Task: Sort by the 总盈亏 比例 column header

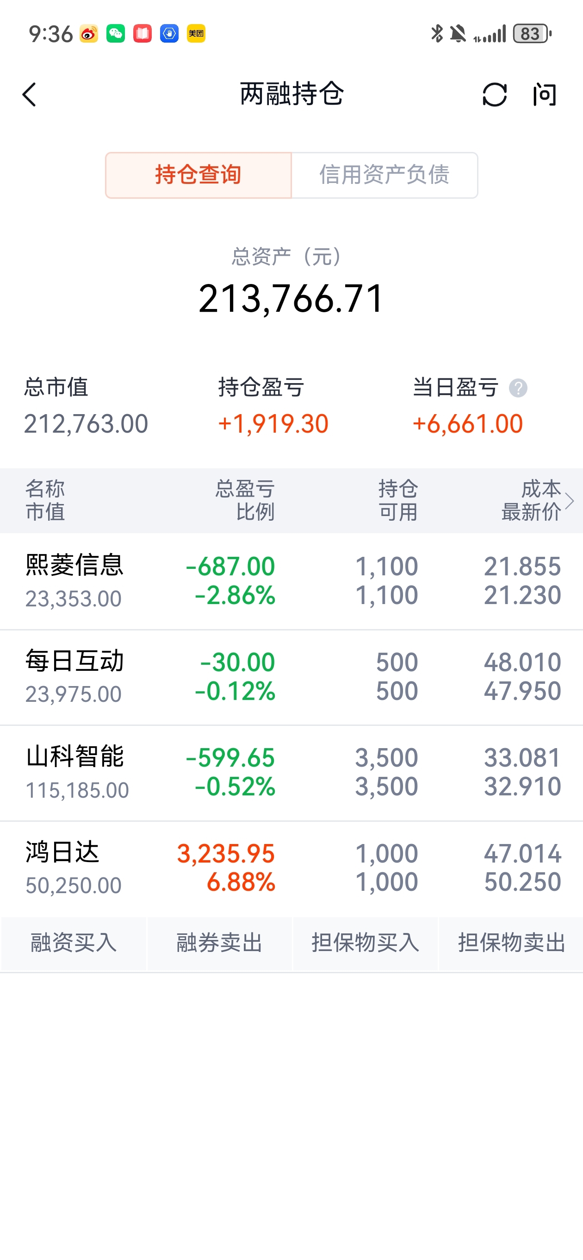Action: coord(245,500)
